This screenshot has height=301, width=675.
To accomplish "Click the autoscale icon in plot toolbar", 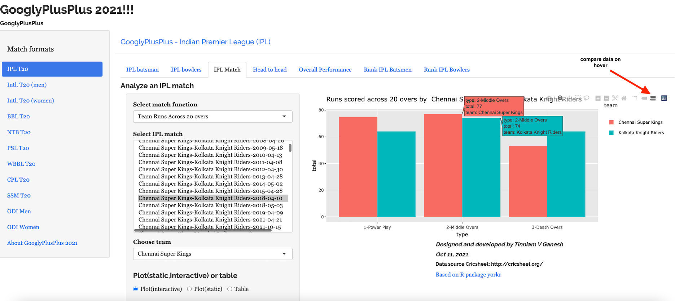I will (x=615, y=98).
